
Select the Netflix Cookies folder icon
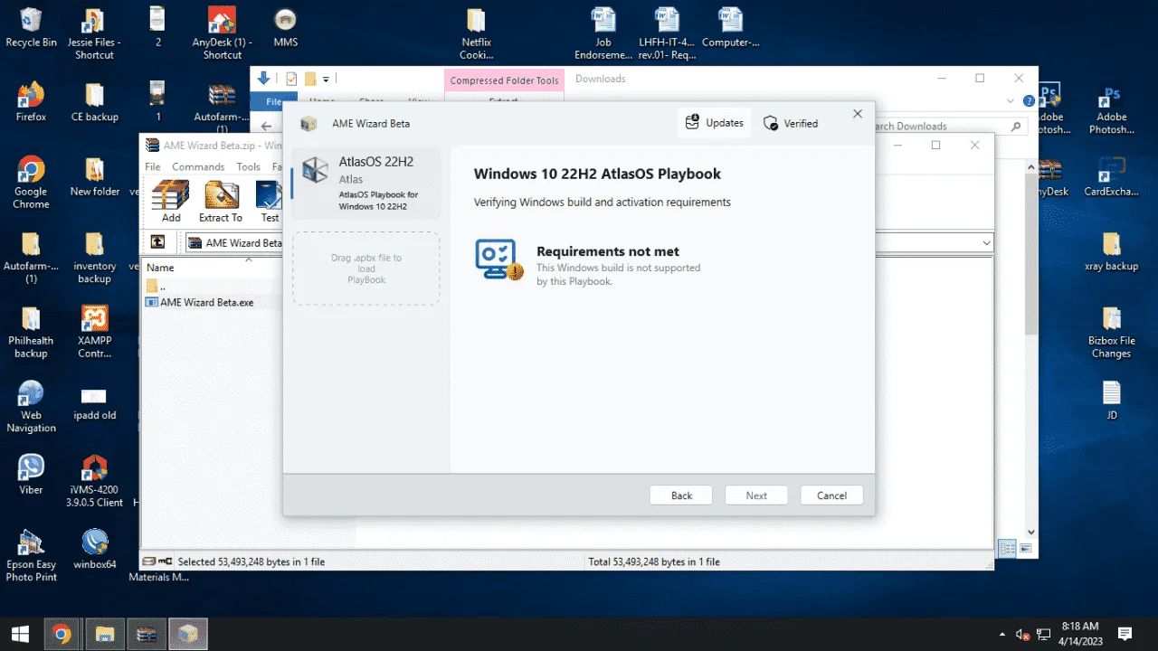pos(477,33)
